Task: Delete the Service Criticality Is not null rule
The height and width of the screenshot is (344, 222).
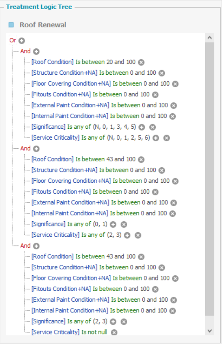Action: (x=114, y=332)
